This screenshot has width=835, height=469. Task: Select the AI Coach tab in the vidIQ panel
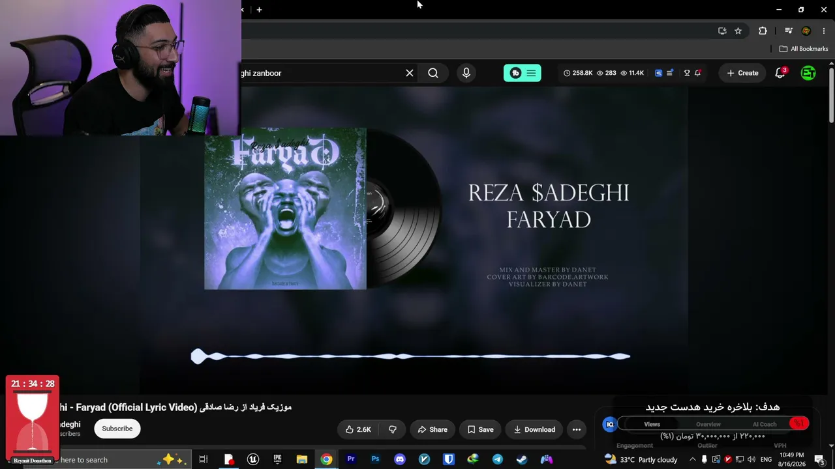tap(765, 424)
